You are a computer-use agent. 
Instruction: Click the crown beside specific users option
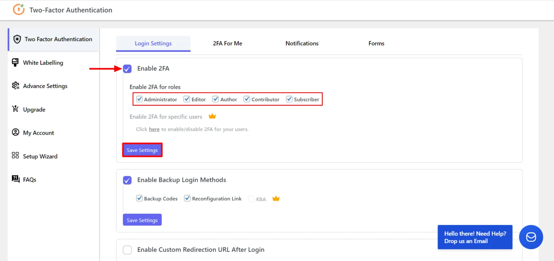click(x=212, y=116)
